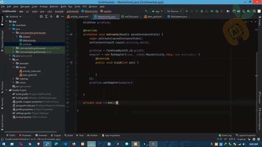Open the app run configuration dropdown
262x147 pixels.
(x=157, y=11)
